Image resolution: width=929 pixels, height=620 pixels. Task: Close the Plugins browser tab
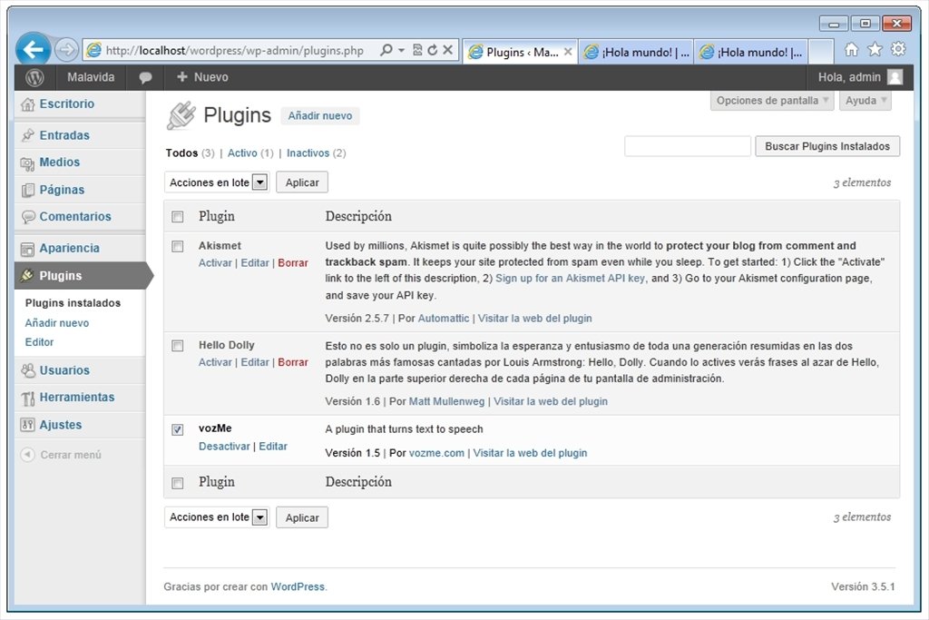point(568,52)
